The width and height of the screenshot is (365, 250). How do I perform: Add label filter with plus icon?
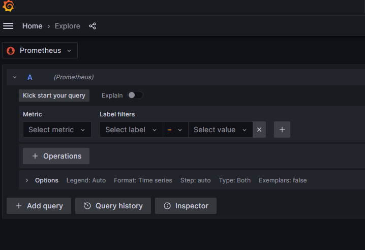tap(282, 130)
